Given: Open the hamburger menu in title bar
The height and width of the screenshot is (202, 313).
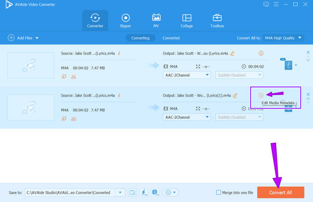Looking at the screenshot, I should tap(276, 4).
